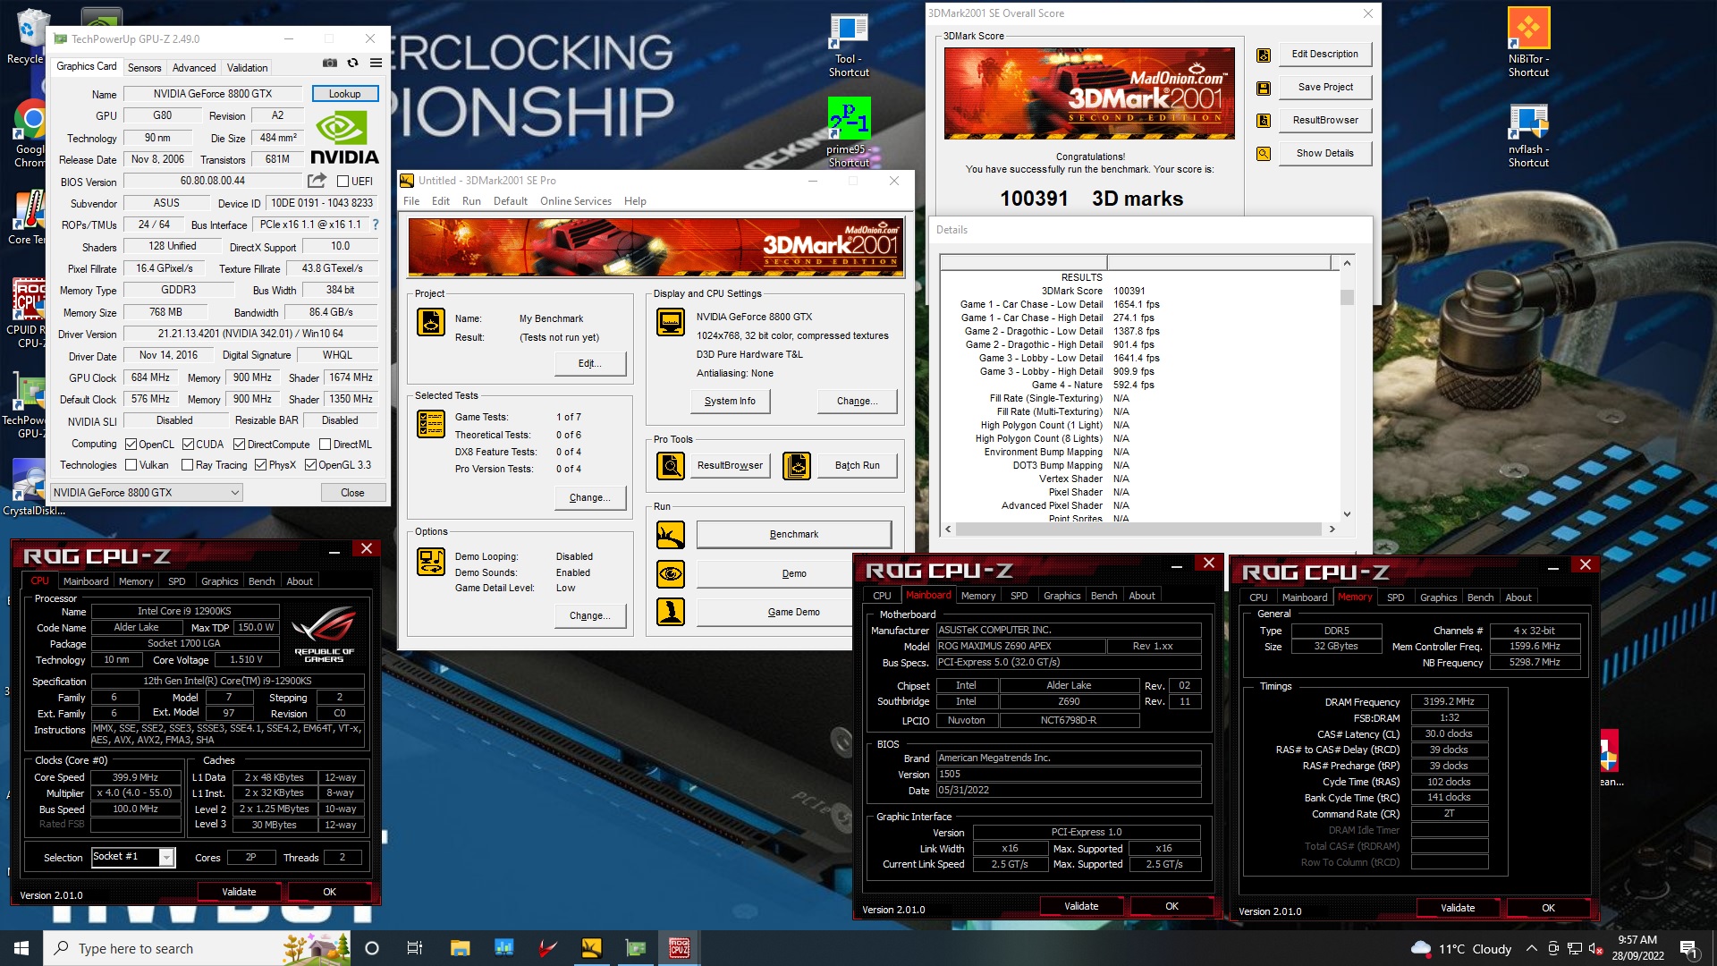
Task: Switch to the Advanced tab in GPU-Z
Action: (x=194, y=68)
